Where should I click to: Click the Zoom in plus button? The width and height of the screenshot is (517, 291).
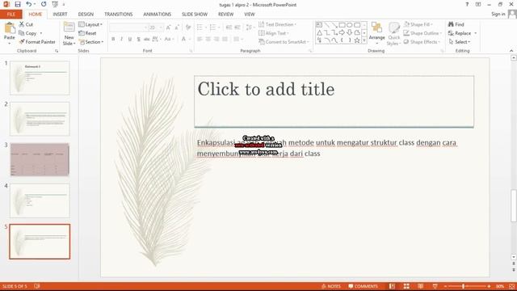coord(489,286)
